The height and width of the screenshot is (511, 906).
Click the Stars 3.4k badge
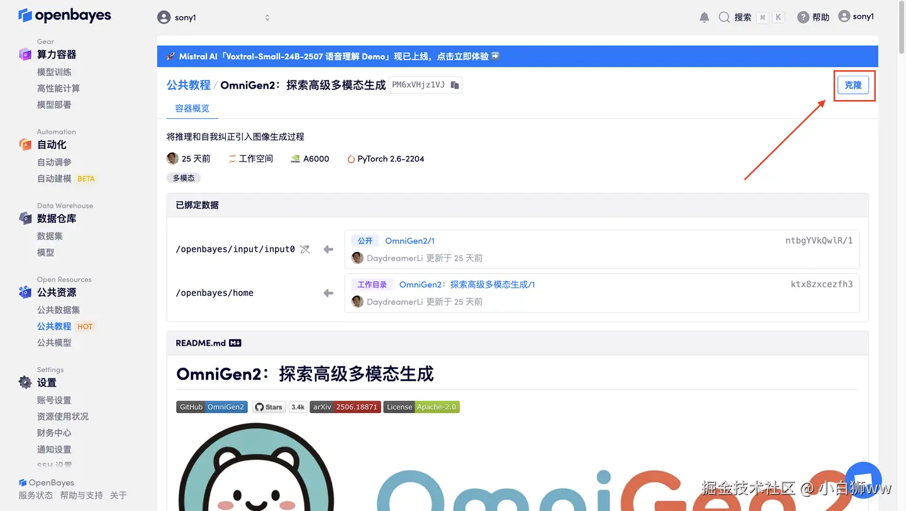point(280,407)
